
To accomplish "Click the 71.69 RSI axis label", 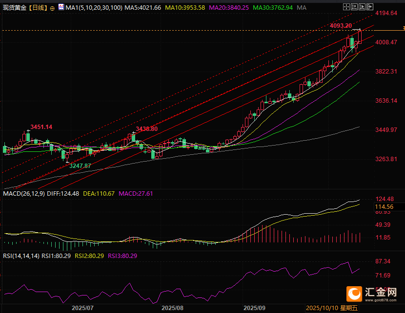I will click(x=383, y=276).
